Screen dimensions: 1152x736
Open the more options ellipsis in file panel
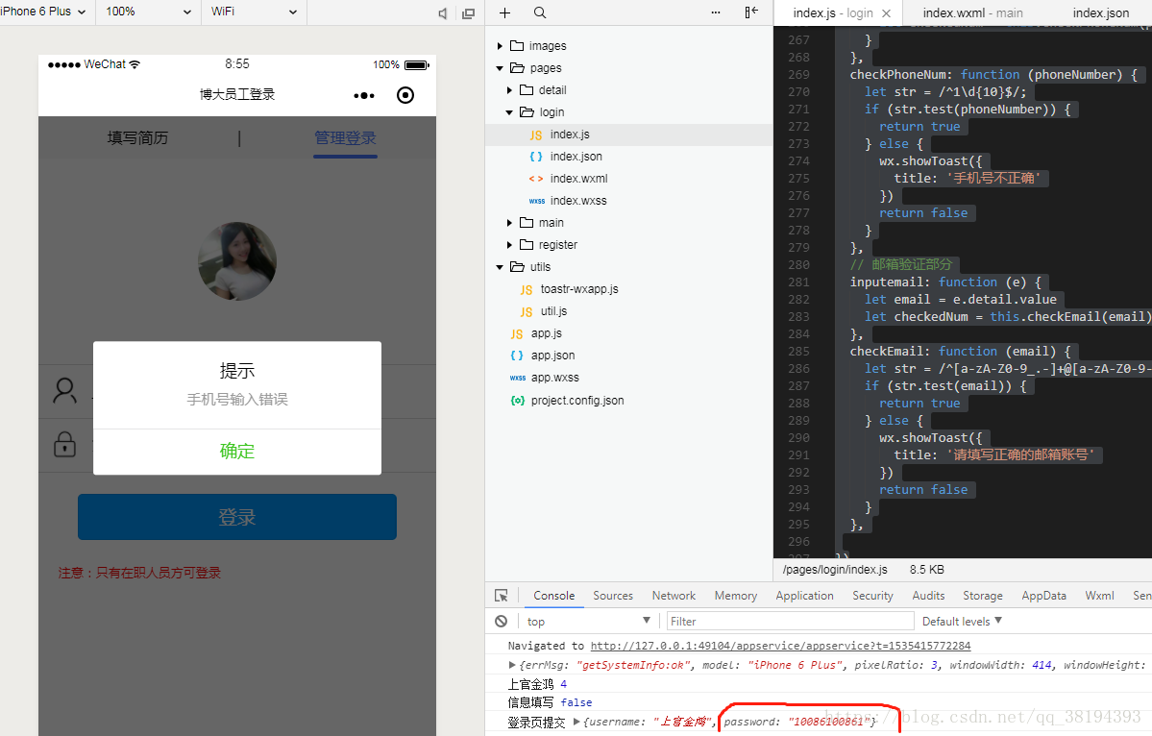click(x=715, y=13)
